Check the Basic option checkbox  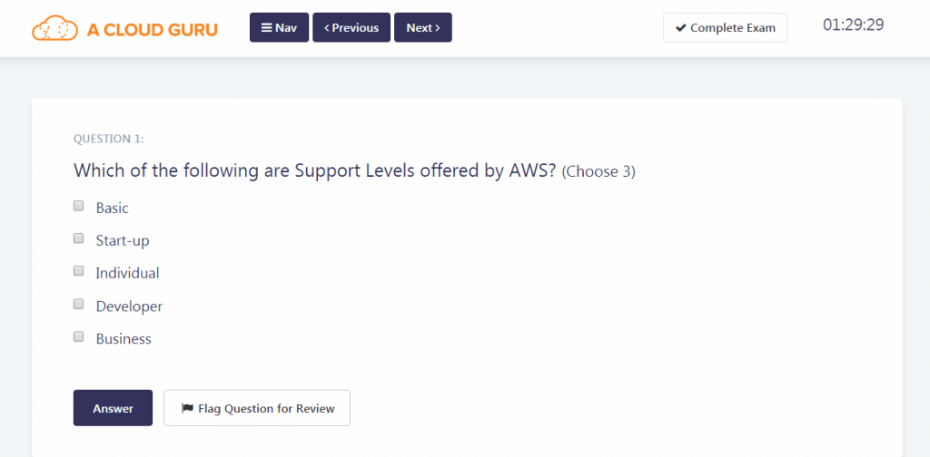[x=78, y=206]
